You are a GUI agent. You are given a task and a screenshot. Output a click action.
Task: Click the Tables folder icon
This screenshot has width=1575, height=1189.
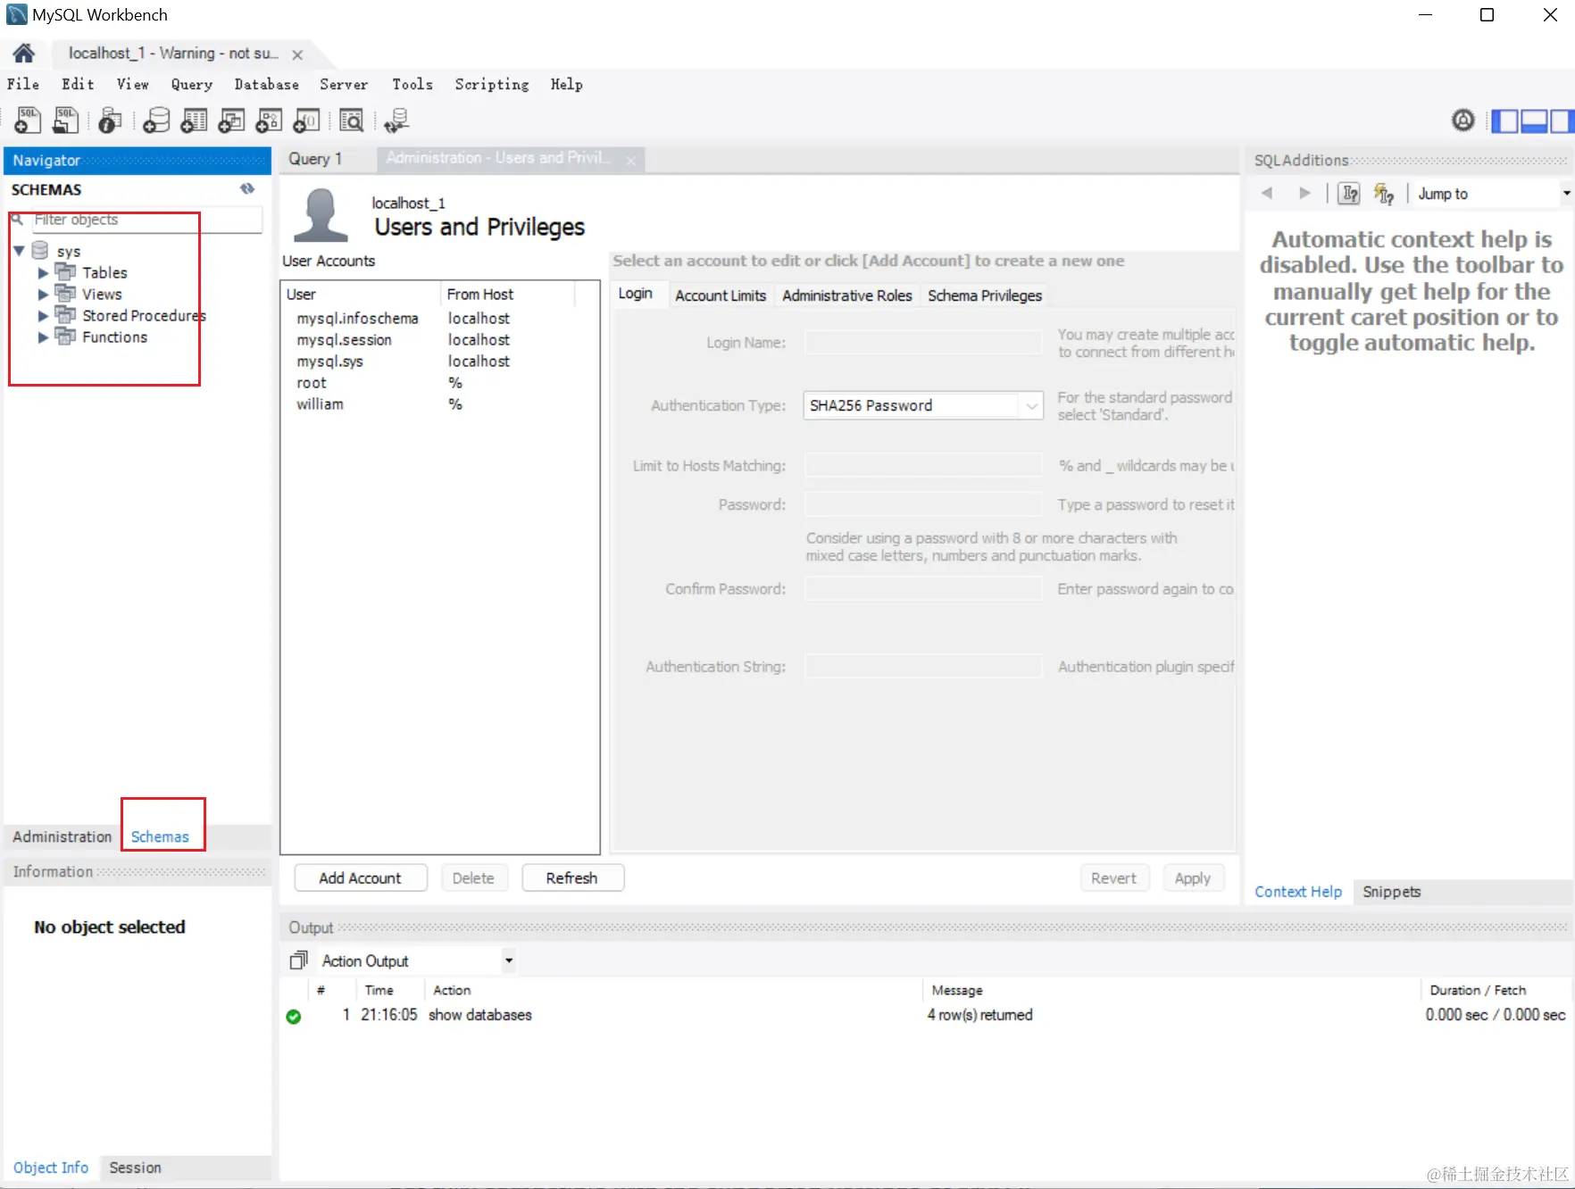(65, 272)
